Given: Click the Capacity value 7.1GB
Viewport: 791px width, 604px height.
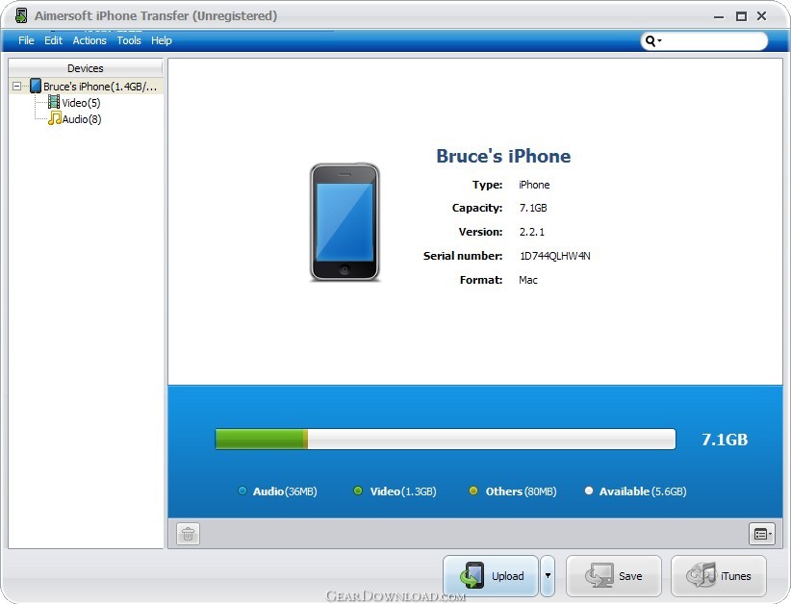Looking at the screenshot, I should click(533, 208).
